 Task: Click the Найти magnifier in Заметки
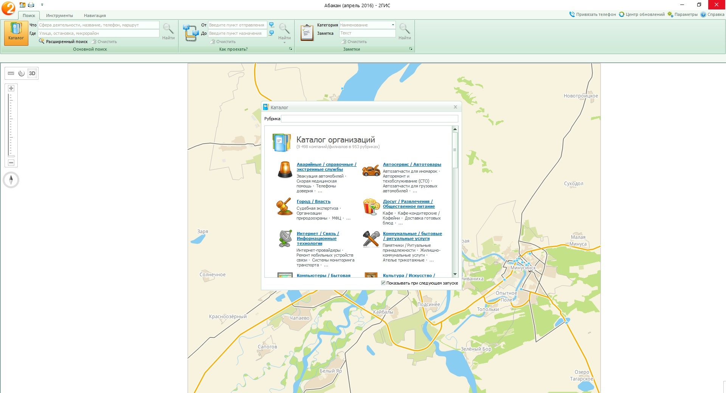(405, 32)
